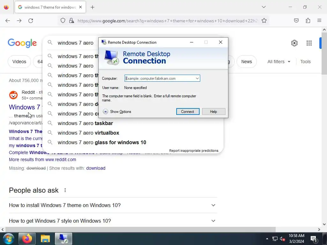Open the Save to Pocket icon
Image resolution: width=327 pixels, height=245 pixels.
tap(296, 20)
